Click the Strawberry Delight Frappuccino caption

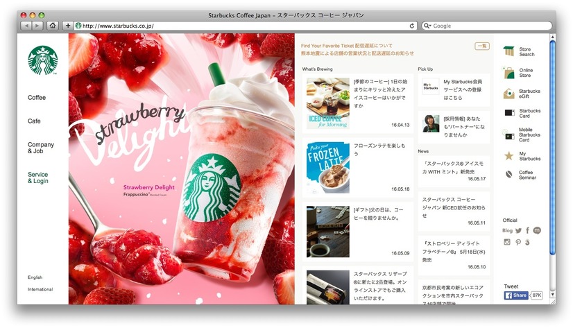(x=148, y=190)
